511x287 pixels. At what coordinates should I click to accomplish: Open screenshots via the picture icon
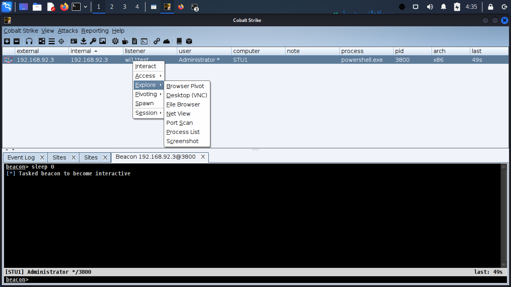[103, 41]
